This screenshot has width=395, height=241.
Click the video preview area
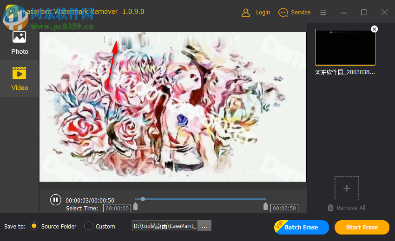click(x=173, y=107)
